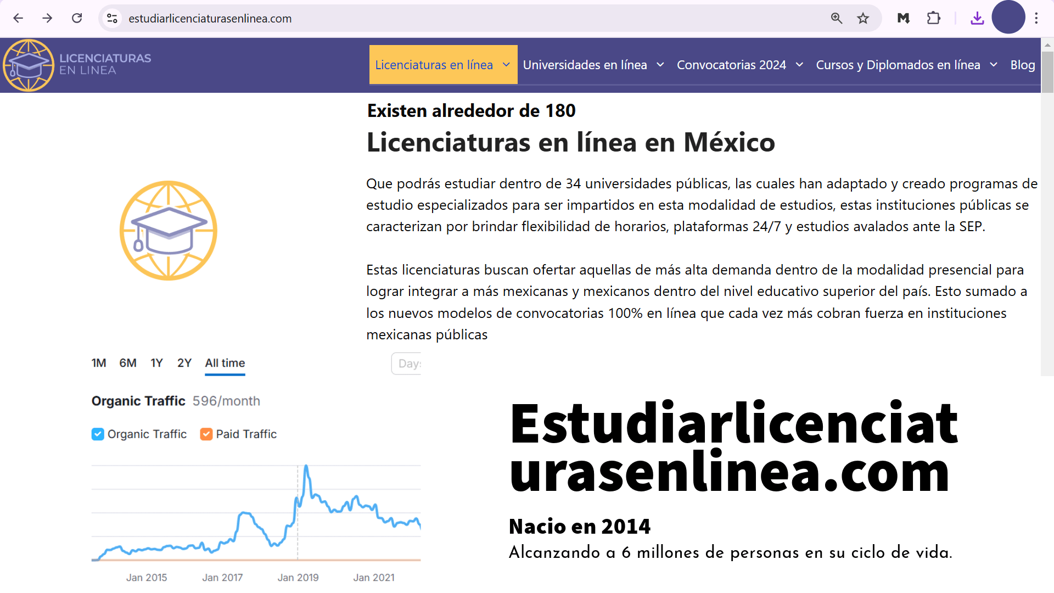Click the Jan 2021 axis label
The height and width of the screenshot is (593, 1054).
(x=374, y=578)
